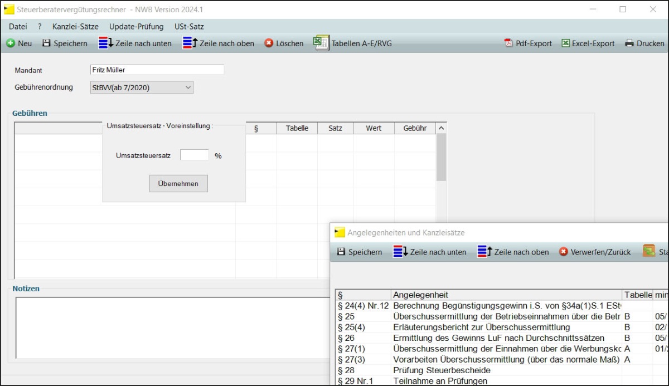Click the Umsatzsteuersatz percentage field
Viewport: 669px width, 386px height.
(x=194, y=155)
